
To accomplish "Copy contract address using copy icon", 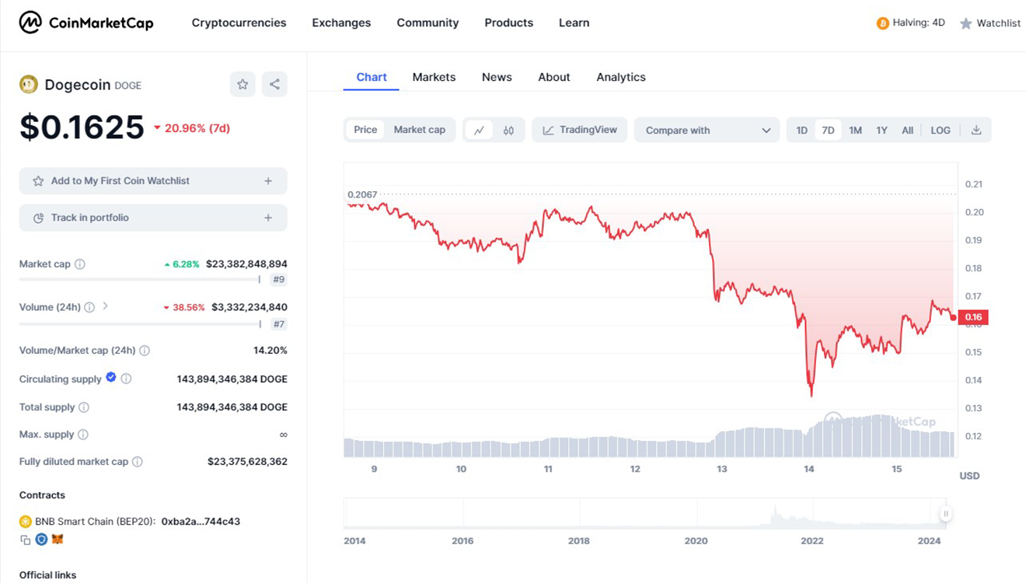I will [26, 539].
